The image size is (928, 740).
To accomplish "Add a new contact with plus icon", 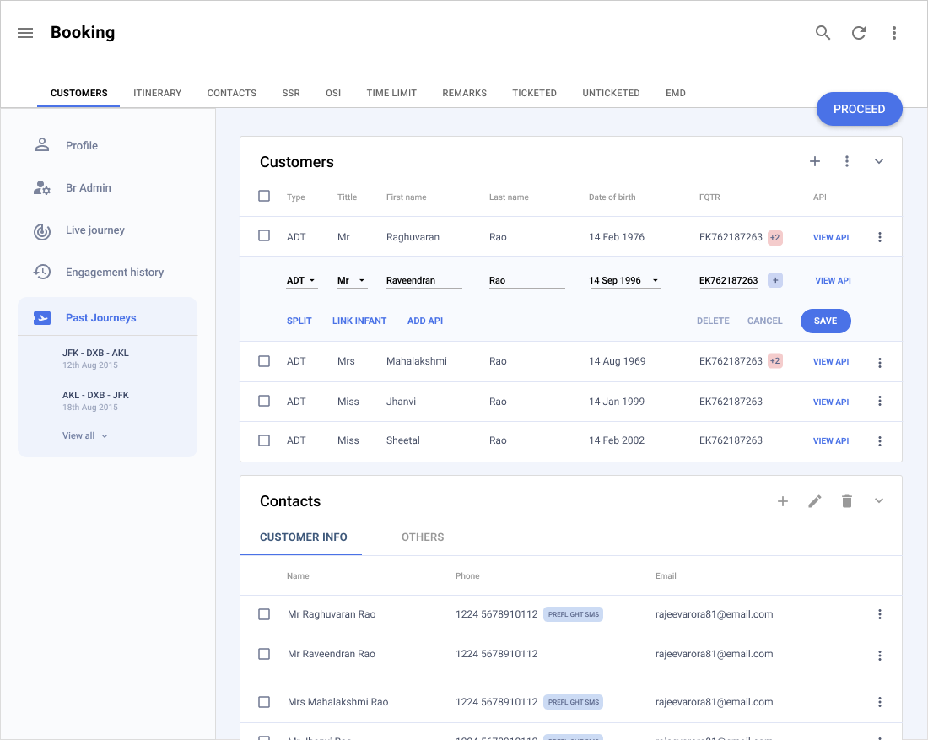I will [x=782, y=501].
